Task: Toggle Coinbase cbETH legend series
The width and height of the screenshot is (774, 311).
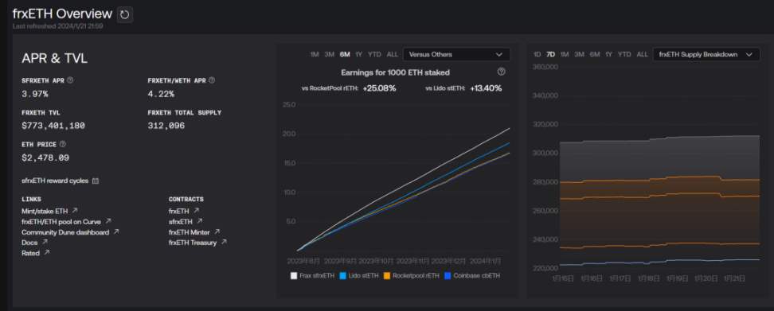Action: [472, 276]
